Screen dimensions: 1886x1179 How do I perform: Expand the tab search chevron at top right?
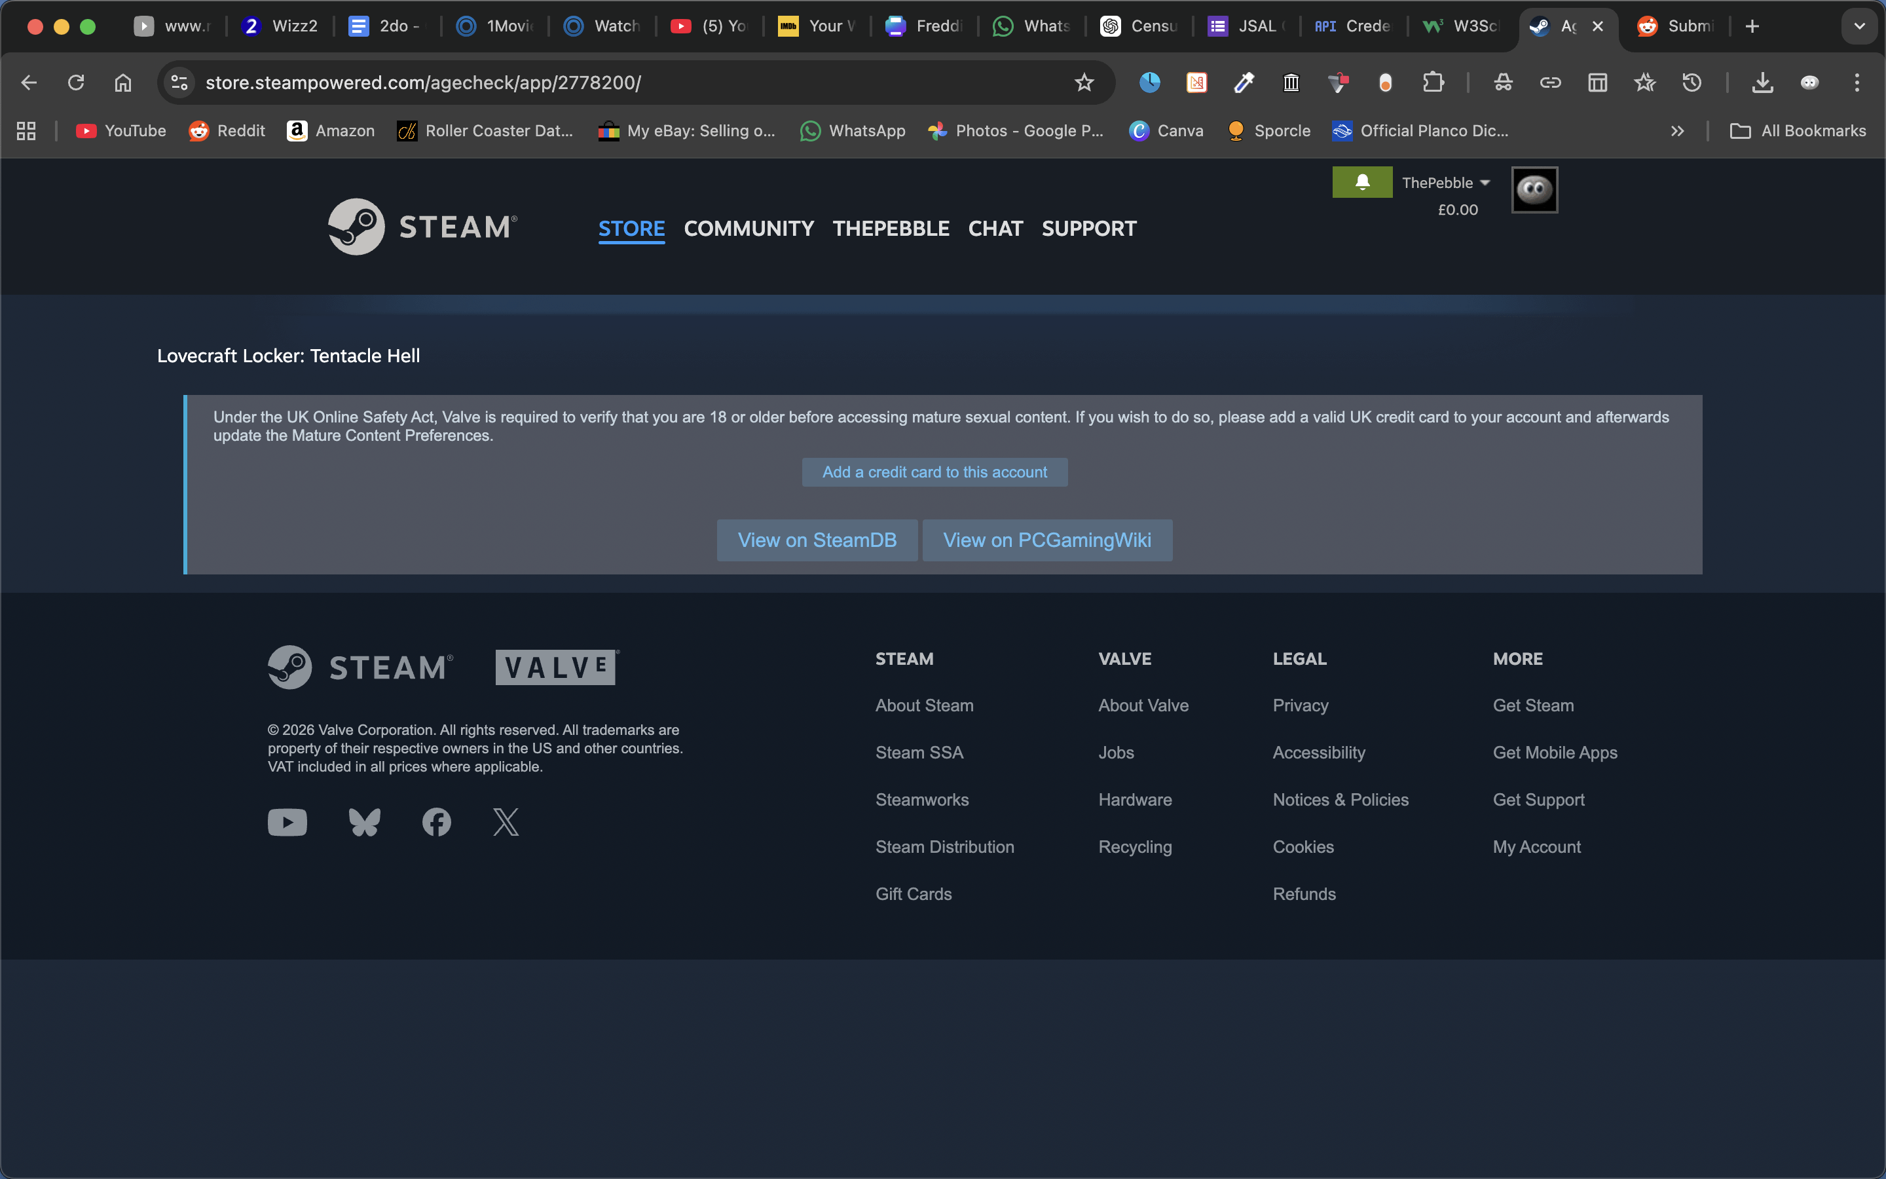[x=1860, y=26]
